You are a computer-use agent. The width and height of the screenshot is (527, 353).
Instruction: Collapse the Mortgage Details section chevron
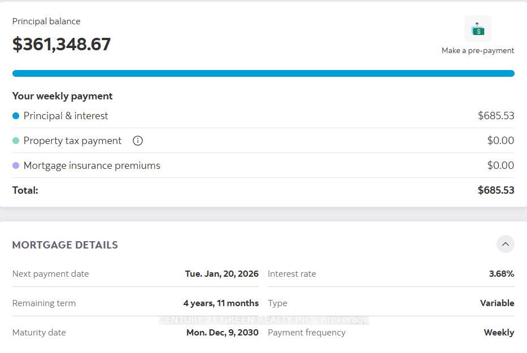(x=506, y=244)
